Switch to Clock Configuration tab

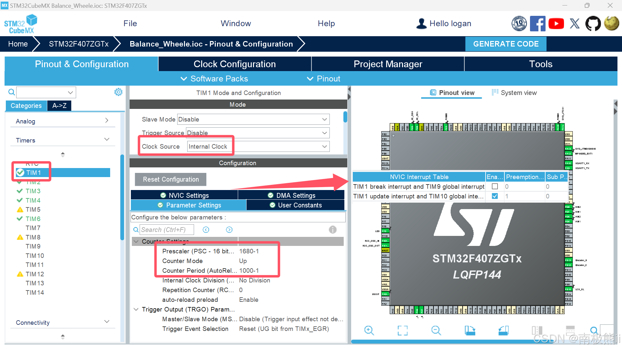click(x=235, y=64)
